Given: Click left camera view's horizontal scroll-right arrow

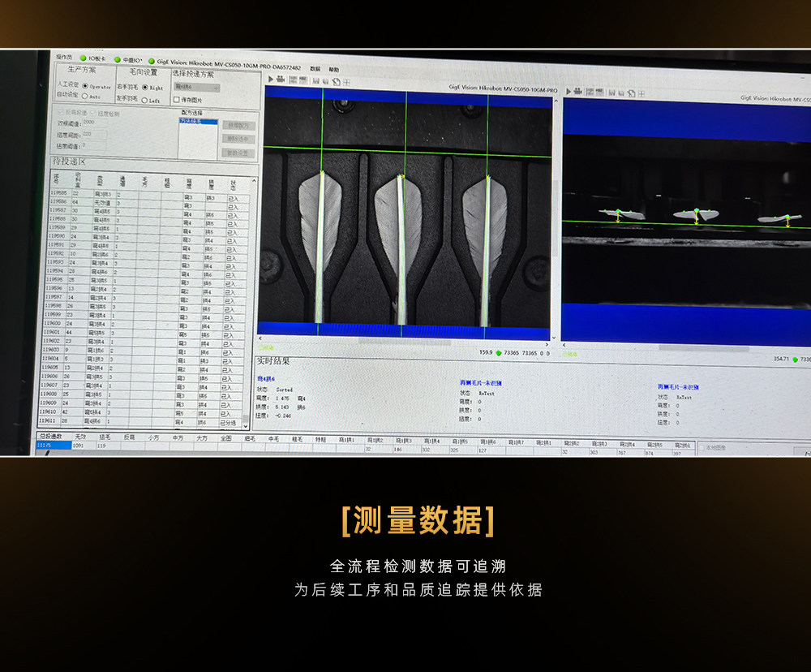Looking at the screenshot, I should click(x=547, y=344).
